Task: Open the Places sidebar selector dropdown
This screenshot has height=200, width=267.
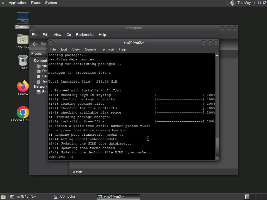Action: pos(39,53)
